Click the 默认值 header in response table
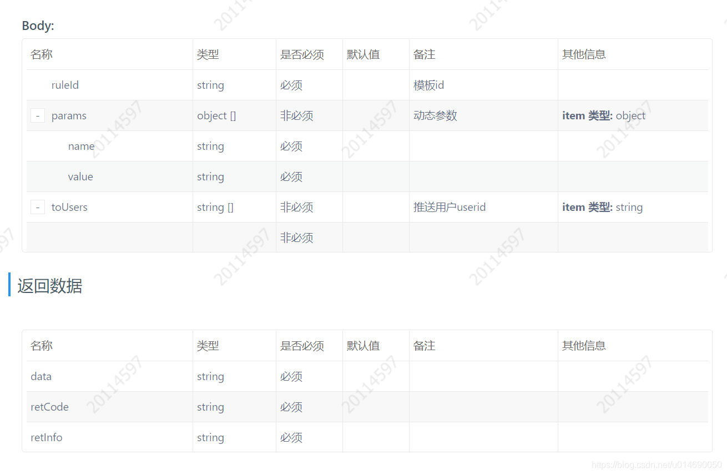The image size is (727, 475). (x=363, y=346)
